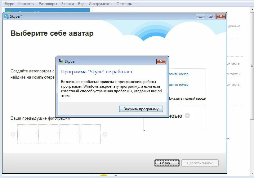254x178 pixels.
Task: Select the fourth previous photo placeholder
Action: coord(91,134)
